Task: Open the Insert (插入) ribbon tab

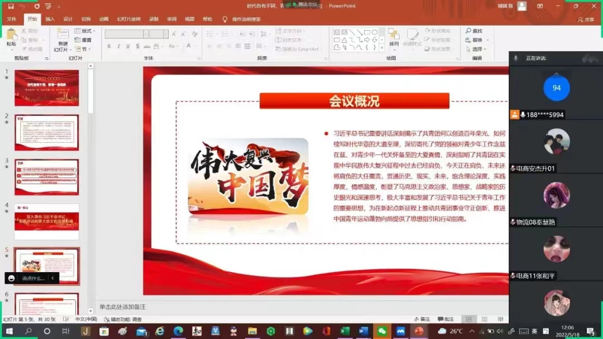Action: pyautogui.click(x=50, y=19)
